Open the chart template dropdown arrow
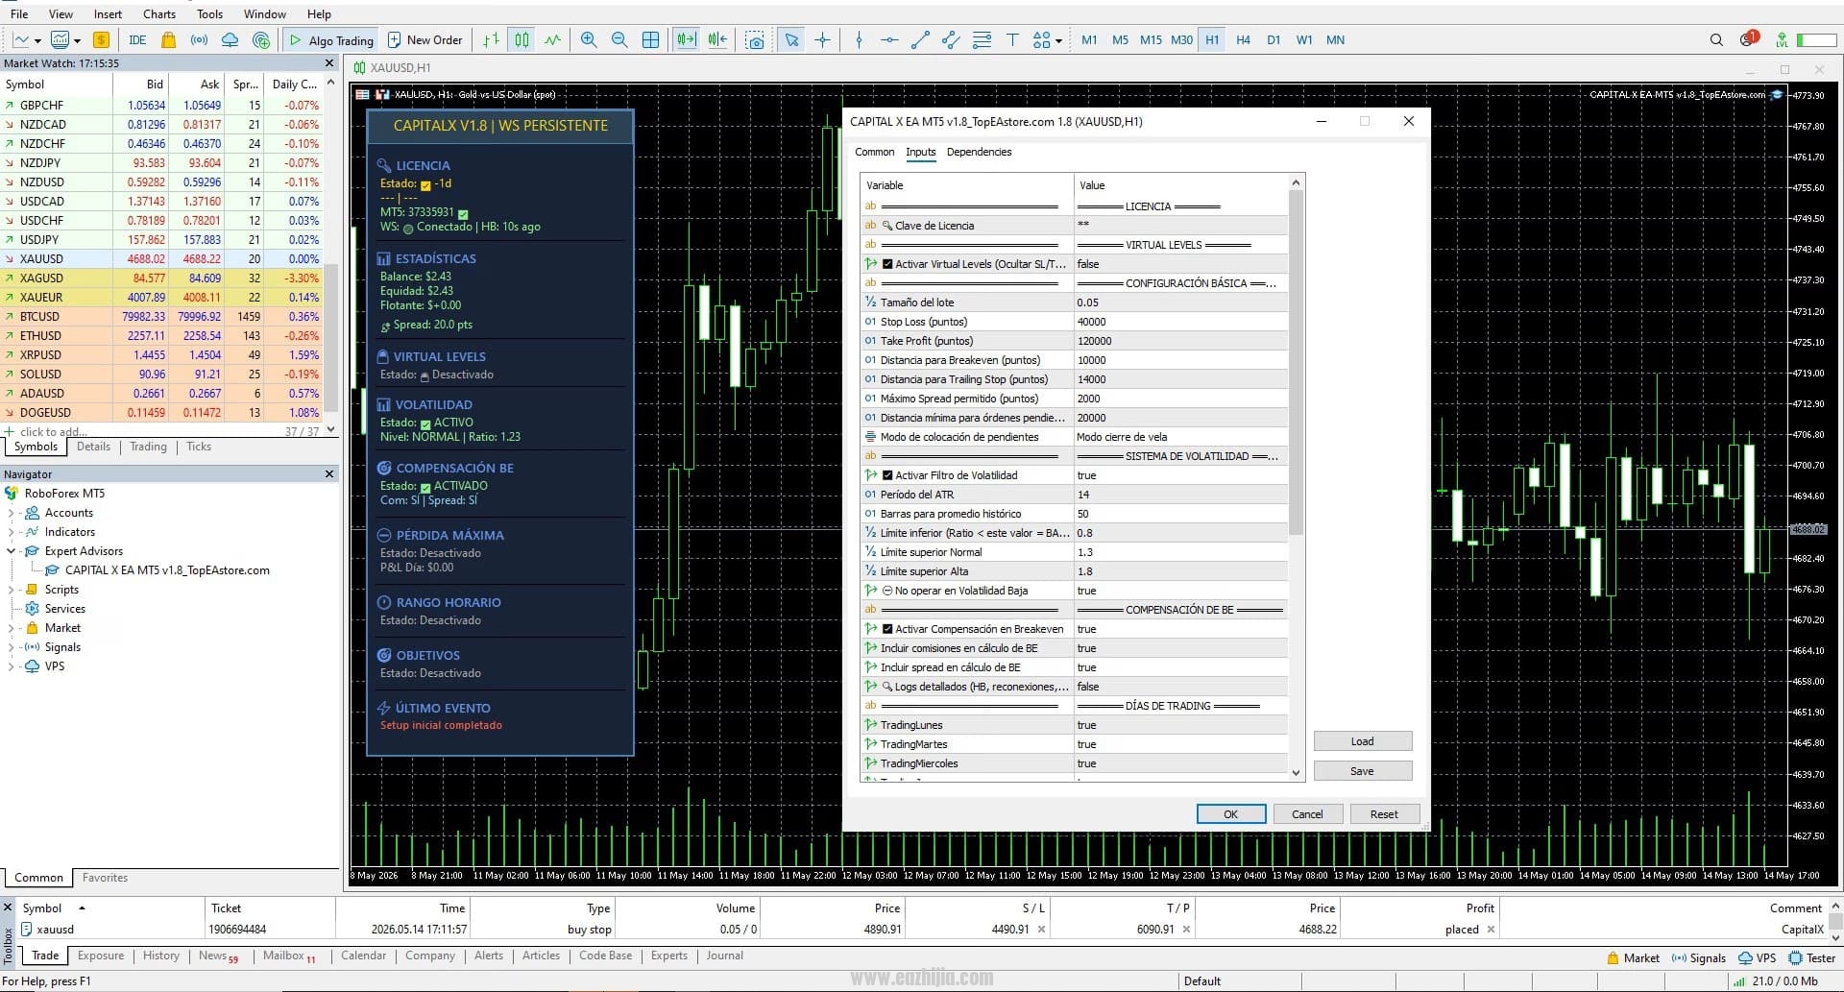 [x=78, y=41]
